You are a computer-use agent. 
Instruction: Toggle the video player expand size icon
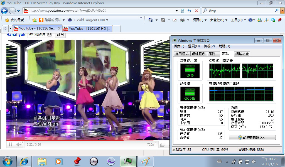[163, 145]
